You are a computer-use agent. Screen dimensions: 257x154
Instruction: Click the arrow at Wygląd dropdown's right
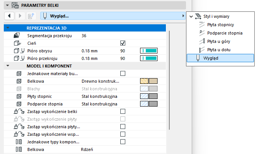click(x=183, y=16)
